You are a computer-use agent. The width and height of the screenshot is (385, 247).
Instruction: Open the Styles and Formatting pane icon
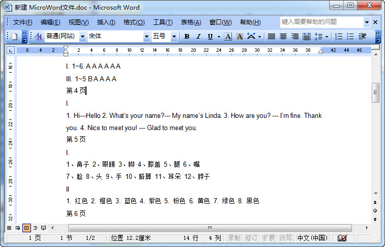tap(38, 37)
